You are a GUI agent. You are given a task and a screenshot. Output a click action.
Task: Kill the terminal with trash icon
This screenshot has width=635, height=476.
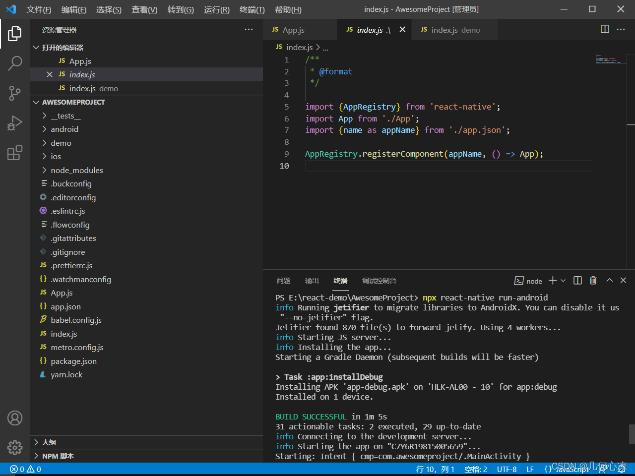(593, 281)
